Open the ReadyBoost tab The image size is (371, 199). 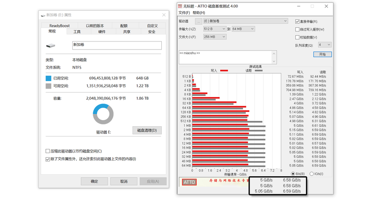[x=59, y=26]
